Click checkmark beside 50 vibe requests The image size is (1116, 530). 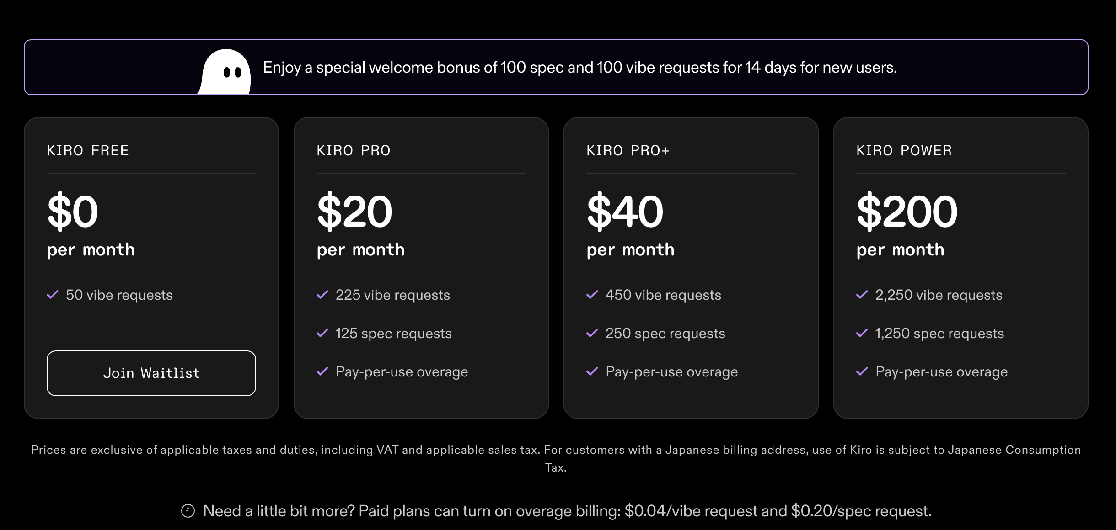53,295
